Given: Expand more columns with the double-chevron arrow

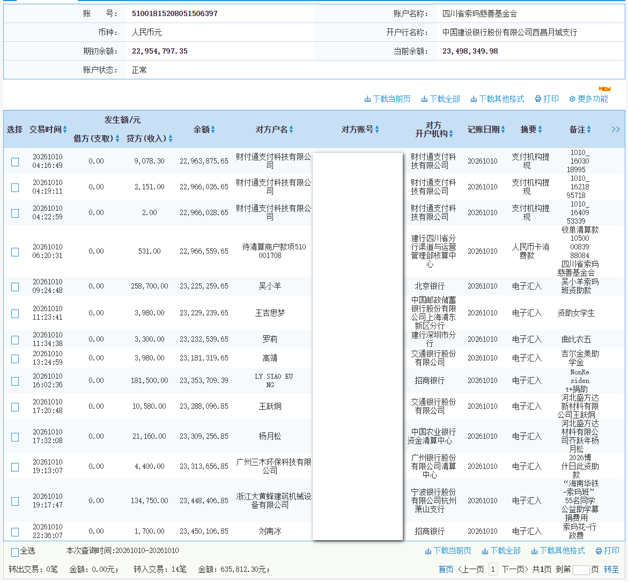Looking at the screenshot, I should click(616, 129).
